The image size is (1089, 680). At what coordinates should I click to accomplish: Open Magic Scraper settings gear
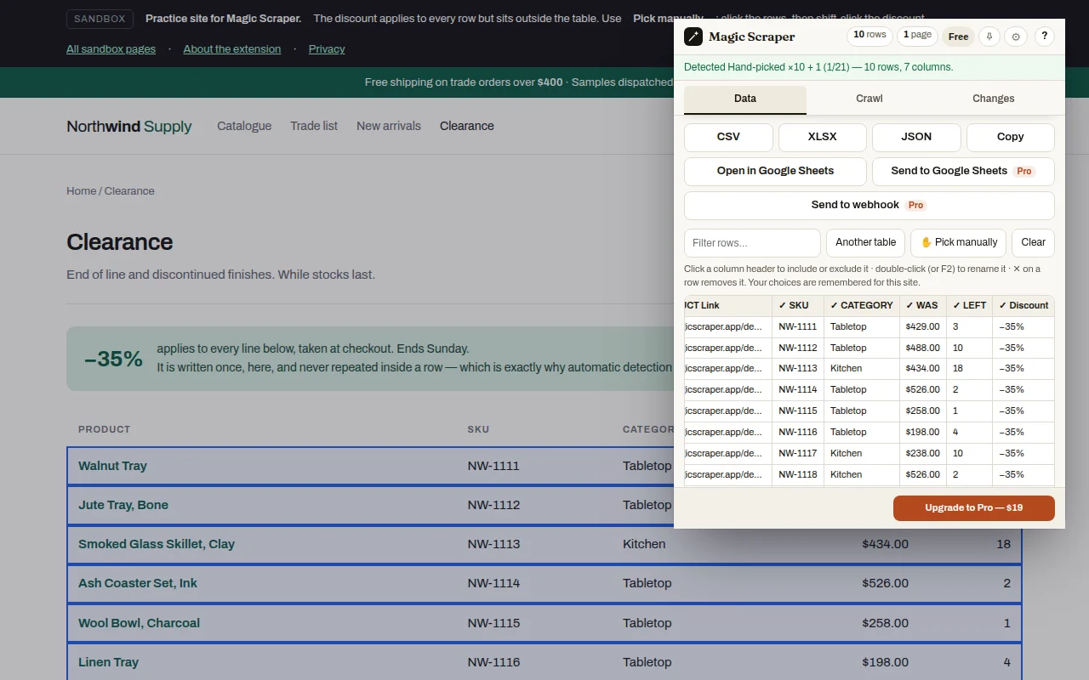pos(1016,37)
